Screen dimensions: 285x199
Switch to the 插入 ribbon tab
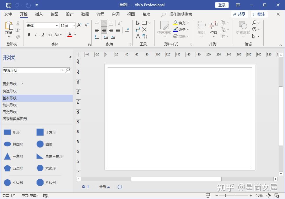pos(39,14)
